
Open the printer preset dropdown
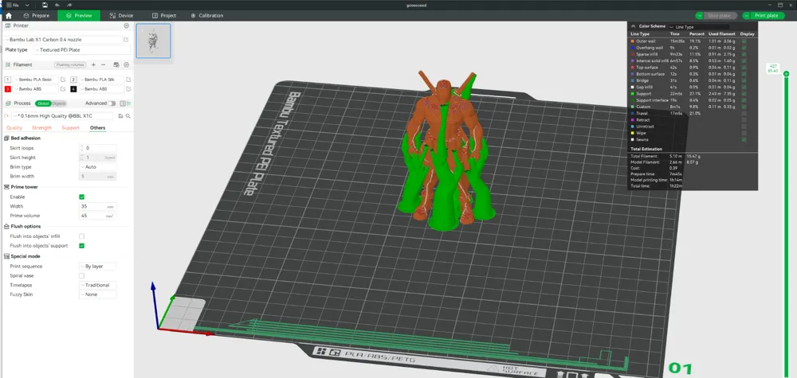pyautogui.click(x=64, y=40)
